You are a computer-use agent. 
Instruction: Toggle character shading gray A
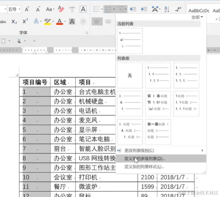pos(72,22)
